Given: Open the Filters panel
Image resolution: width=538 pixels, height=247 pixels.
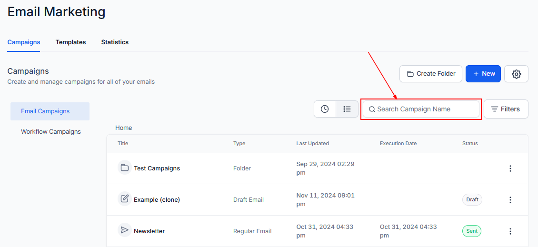Looking at the screenshot, I should [506, 109].
